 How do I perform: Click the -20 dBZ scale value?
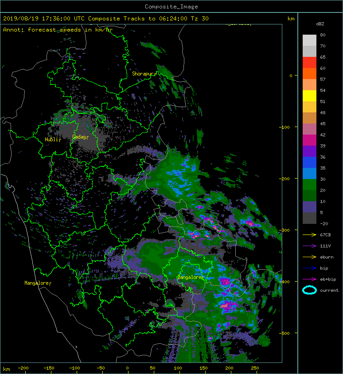(x=324, y=223)
